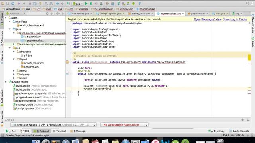Switch to DialogFragment.java tab
Viewport: 255px width, 143px height.
pyautogui.click(x=110, y=14)
